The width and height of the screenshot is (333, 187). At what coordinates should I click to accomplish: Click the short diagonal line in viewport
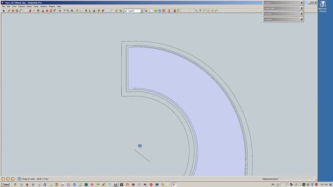click(142, 156)
